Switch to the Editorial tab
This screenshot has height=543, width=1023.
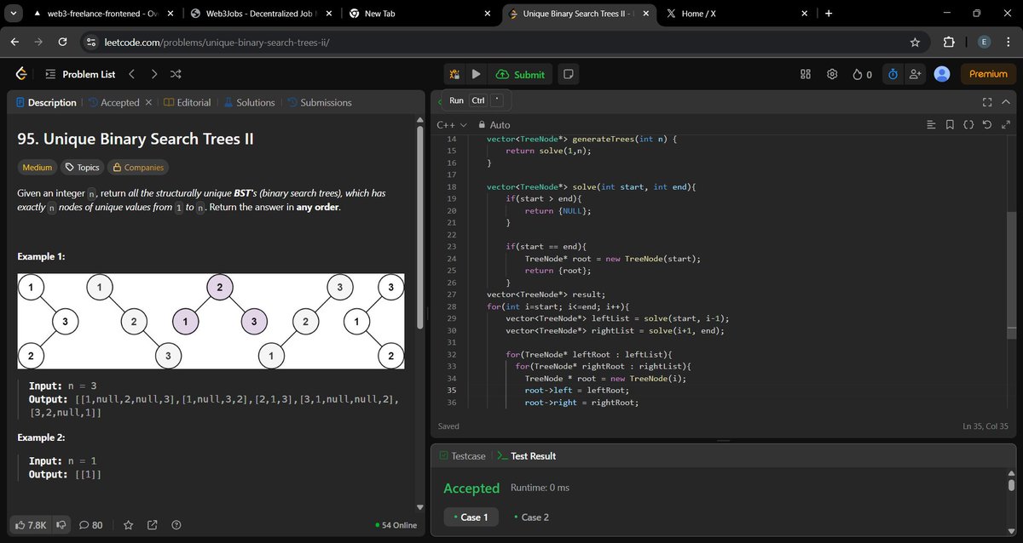click(x=194, y=102)
